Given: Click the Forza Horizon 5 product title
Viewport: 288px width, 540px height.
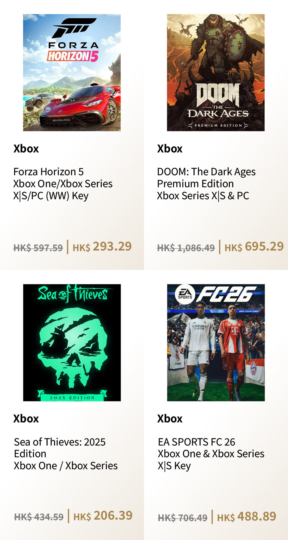Looking at the screenshot, I should pyautogui.click(x=63, y=184).
